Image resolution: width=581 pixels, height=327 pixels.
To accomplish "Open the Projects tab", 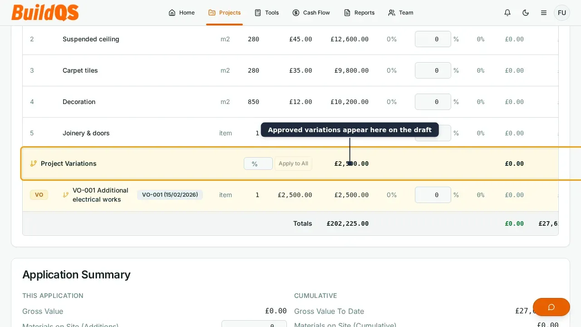I will 224,13.
